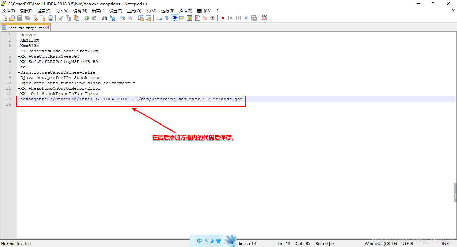Click UTF-8 encoding in status bar
Screen dimensions: 457x247
(407, 244)
